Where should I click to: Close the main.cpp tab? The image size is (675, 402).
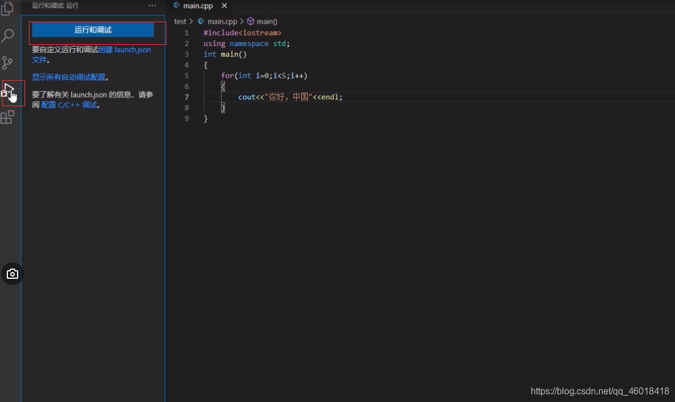(224, 6)
